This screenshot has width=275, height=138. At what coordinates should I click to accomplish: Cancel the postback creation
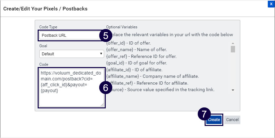(232, 120)
